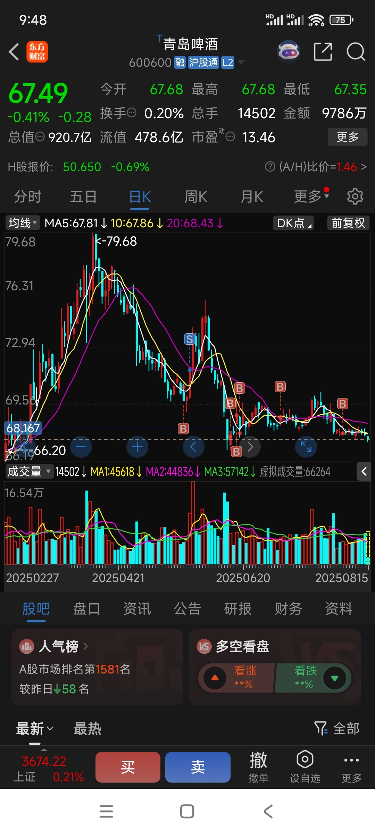
Task: Select 月K chart tab
Action: coord(252,197)
